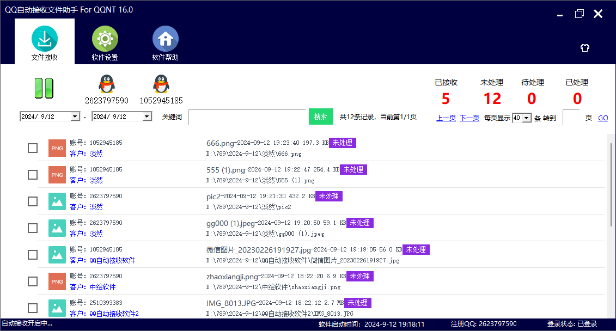
Task: Check the box for 555 (1).png
Action: [x=33, y=175]
